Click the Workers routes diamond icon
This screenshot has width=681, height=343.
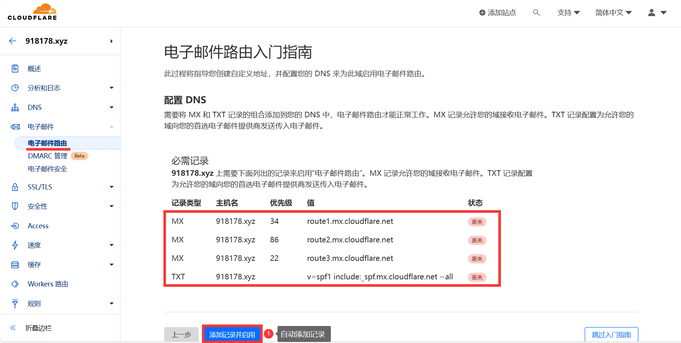point(15,284)
